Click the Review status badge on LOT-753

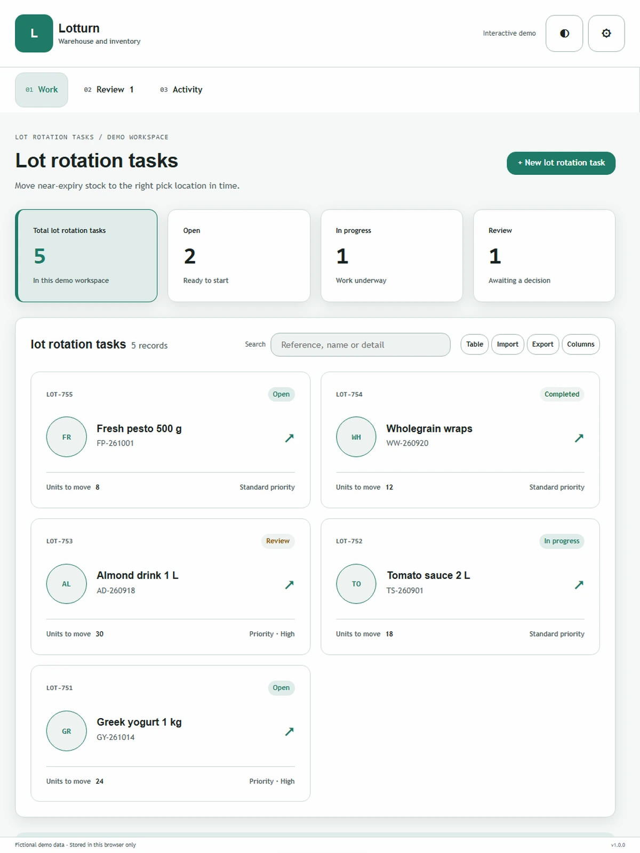pyautogui.click(x=278, y=541)
